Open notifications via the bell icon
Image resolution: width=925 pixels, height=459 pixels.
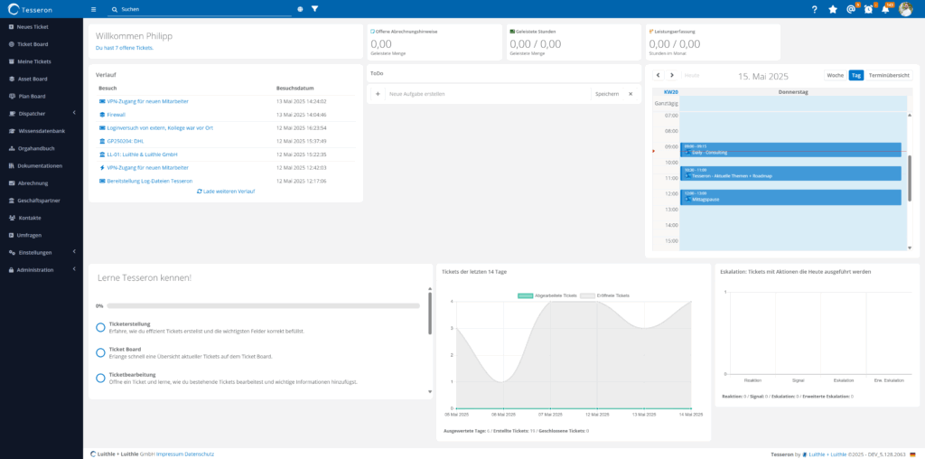point(886,9)
